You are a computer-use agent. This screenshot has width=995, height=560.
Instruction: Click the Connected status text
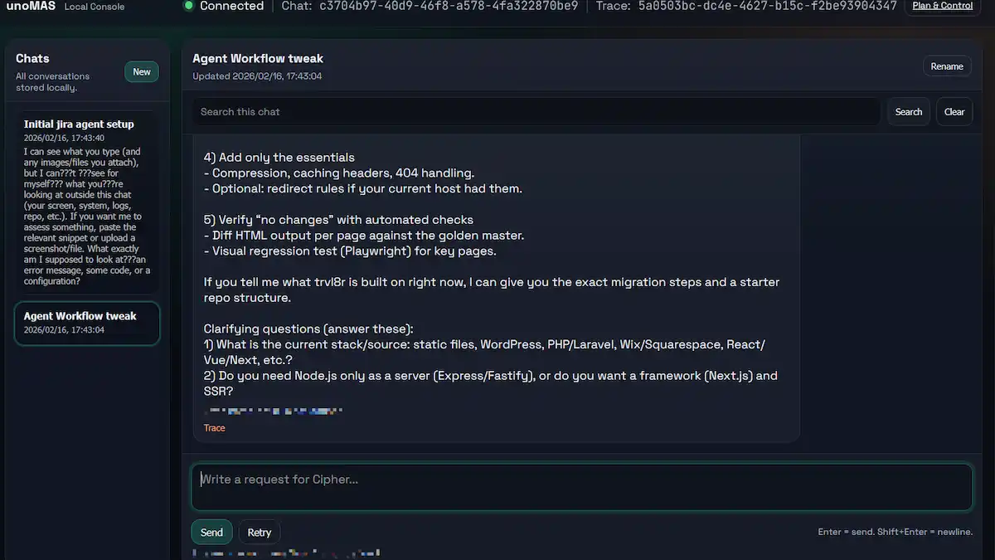[232, 6]
